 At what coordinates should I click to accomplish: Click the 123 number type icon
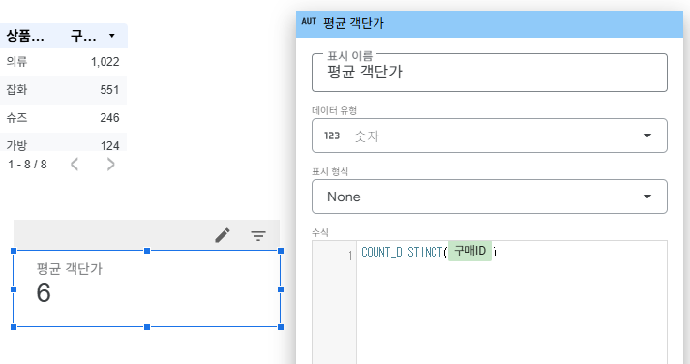pos(332,136)
